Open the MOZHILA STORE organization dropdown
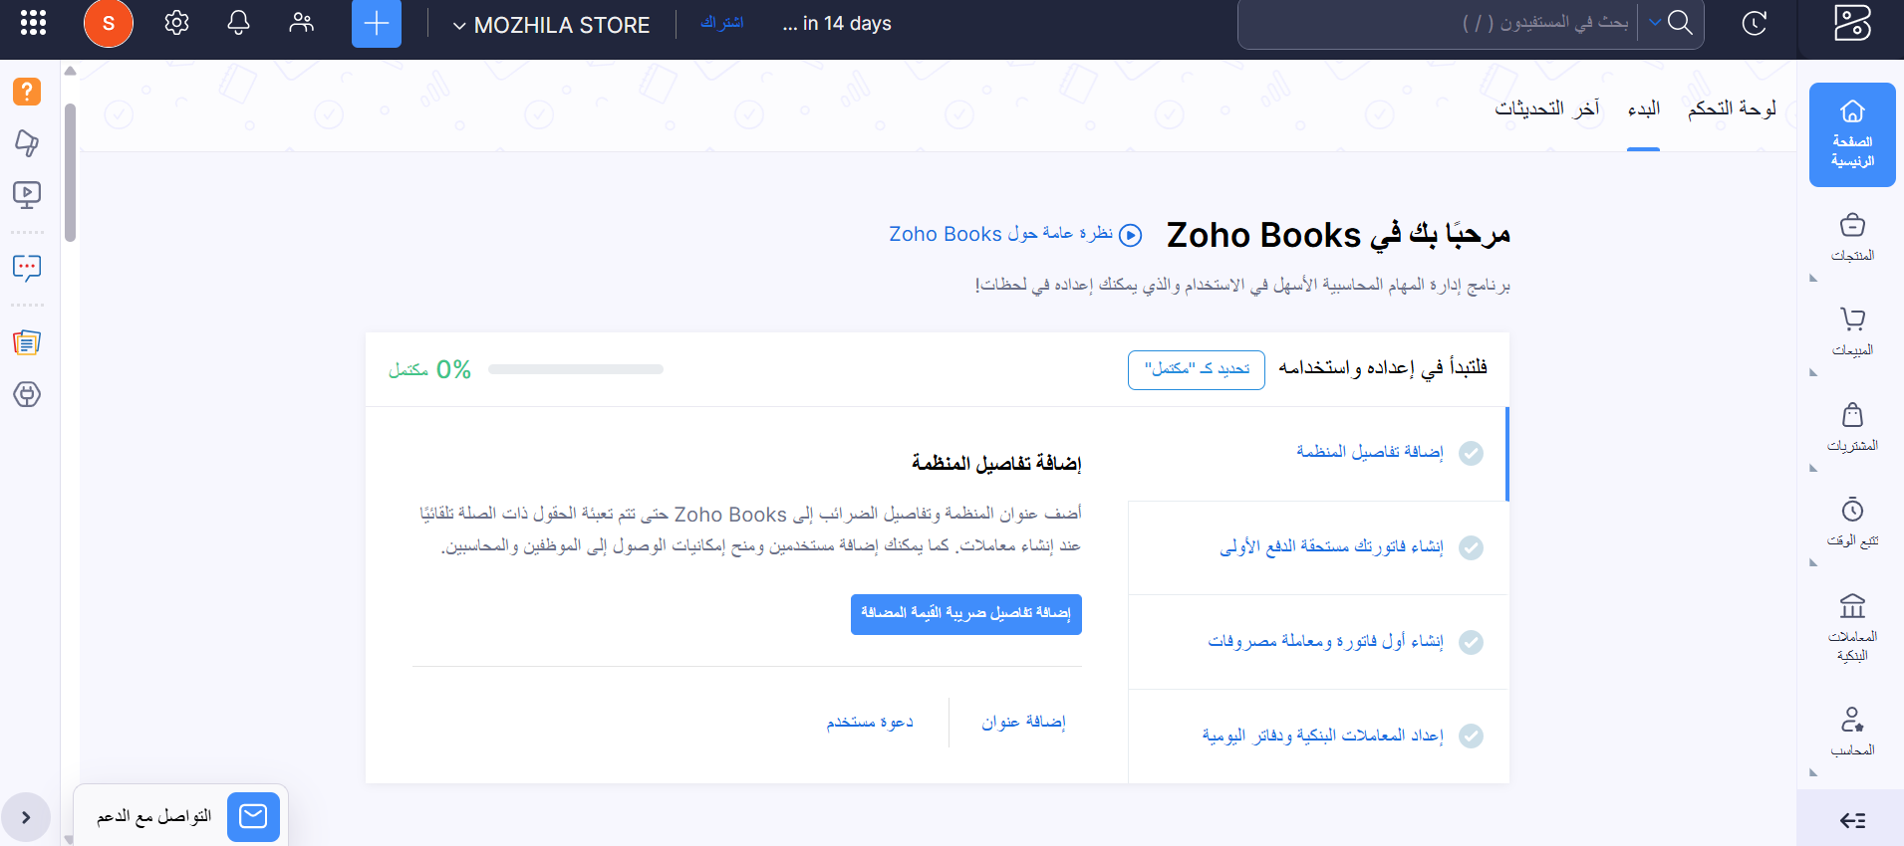The image size is (1904, 846). click(551, 25)
